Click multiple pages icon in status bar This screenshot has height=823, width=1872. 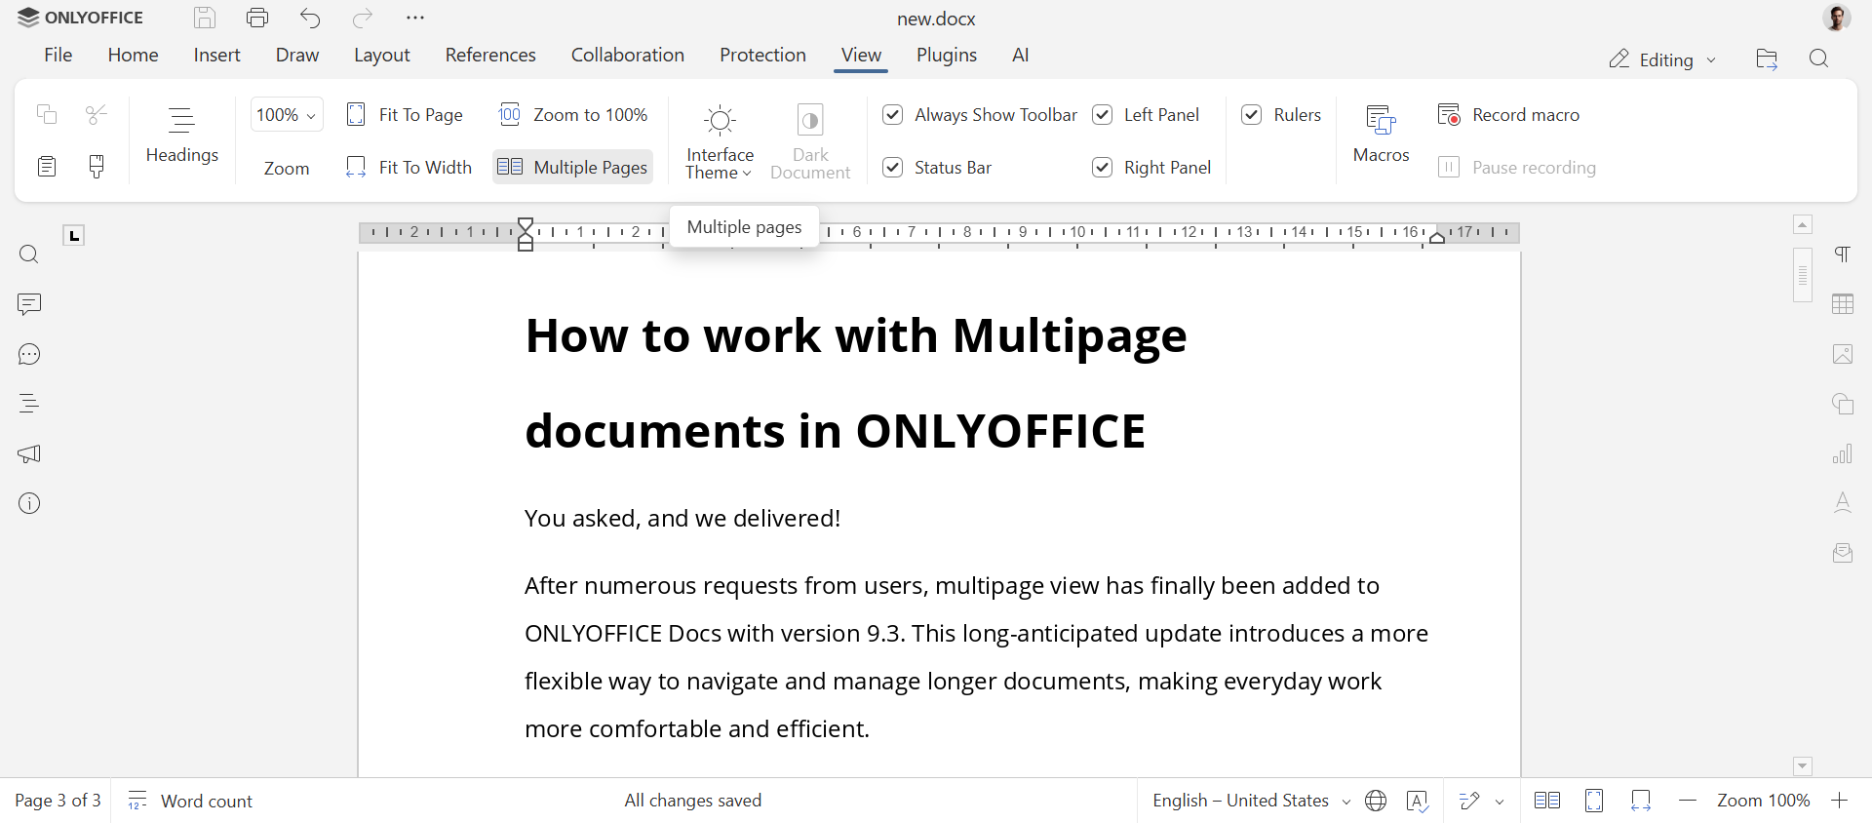point(1547,801)
